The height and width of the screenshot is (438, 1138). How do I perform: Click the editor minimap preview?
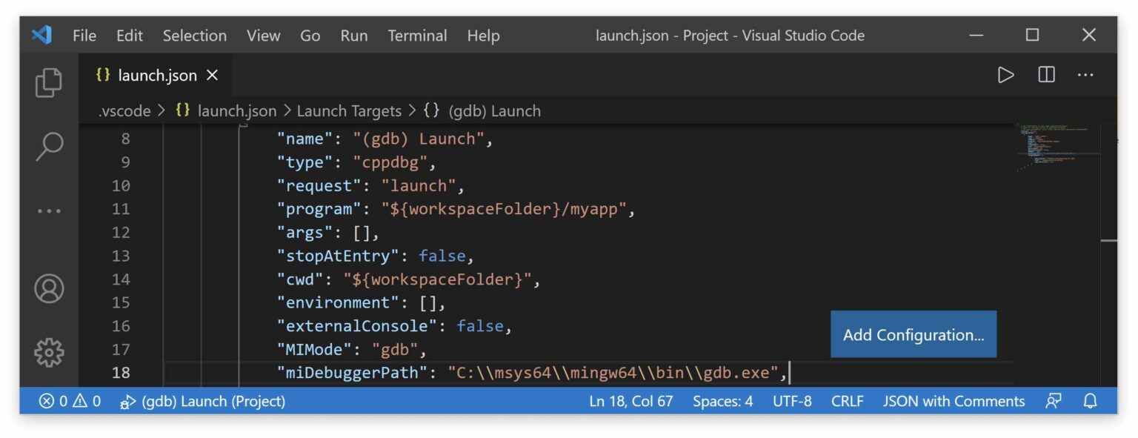pyautogui.click(x=1052, y=148)
